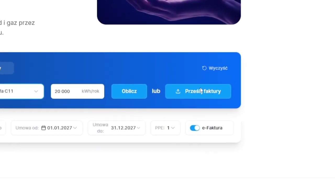Click the calendar icon next to Umowa od

43,128
